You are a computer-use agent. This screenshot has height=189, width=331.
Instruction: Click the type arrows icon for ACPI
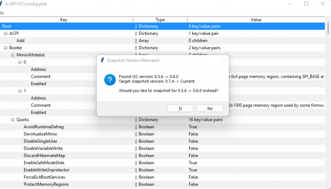(x=136, y=33)
